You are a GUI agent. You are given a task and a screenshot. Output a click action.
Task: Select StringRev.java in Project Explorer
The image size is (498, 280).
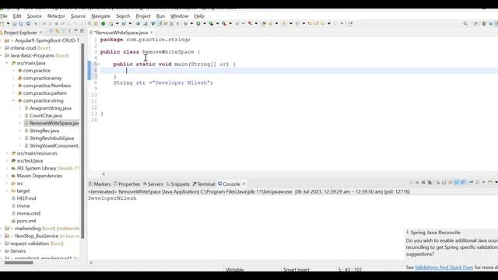(44, 131)
